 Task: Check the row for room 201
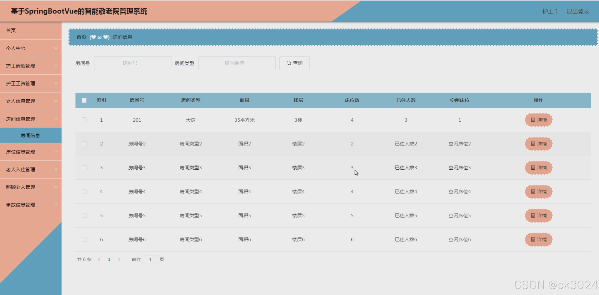point(84,120)
